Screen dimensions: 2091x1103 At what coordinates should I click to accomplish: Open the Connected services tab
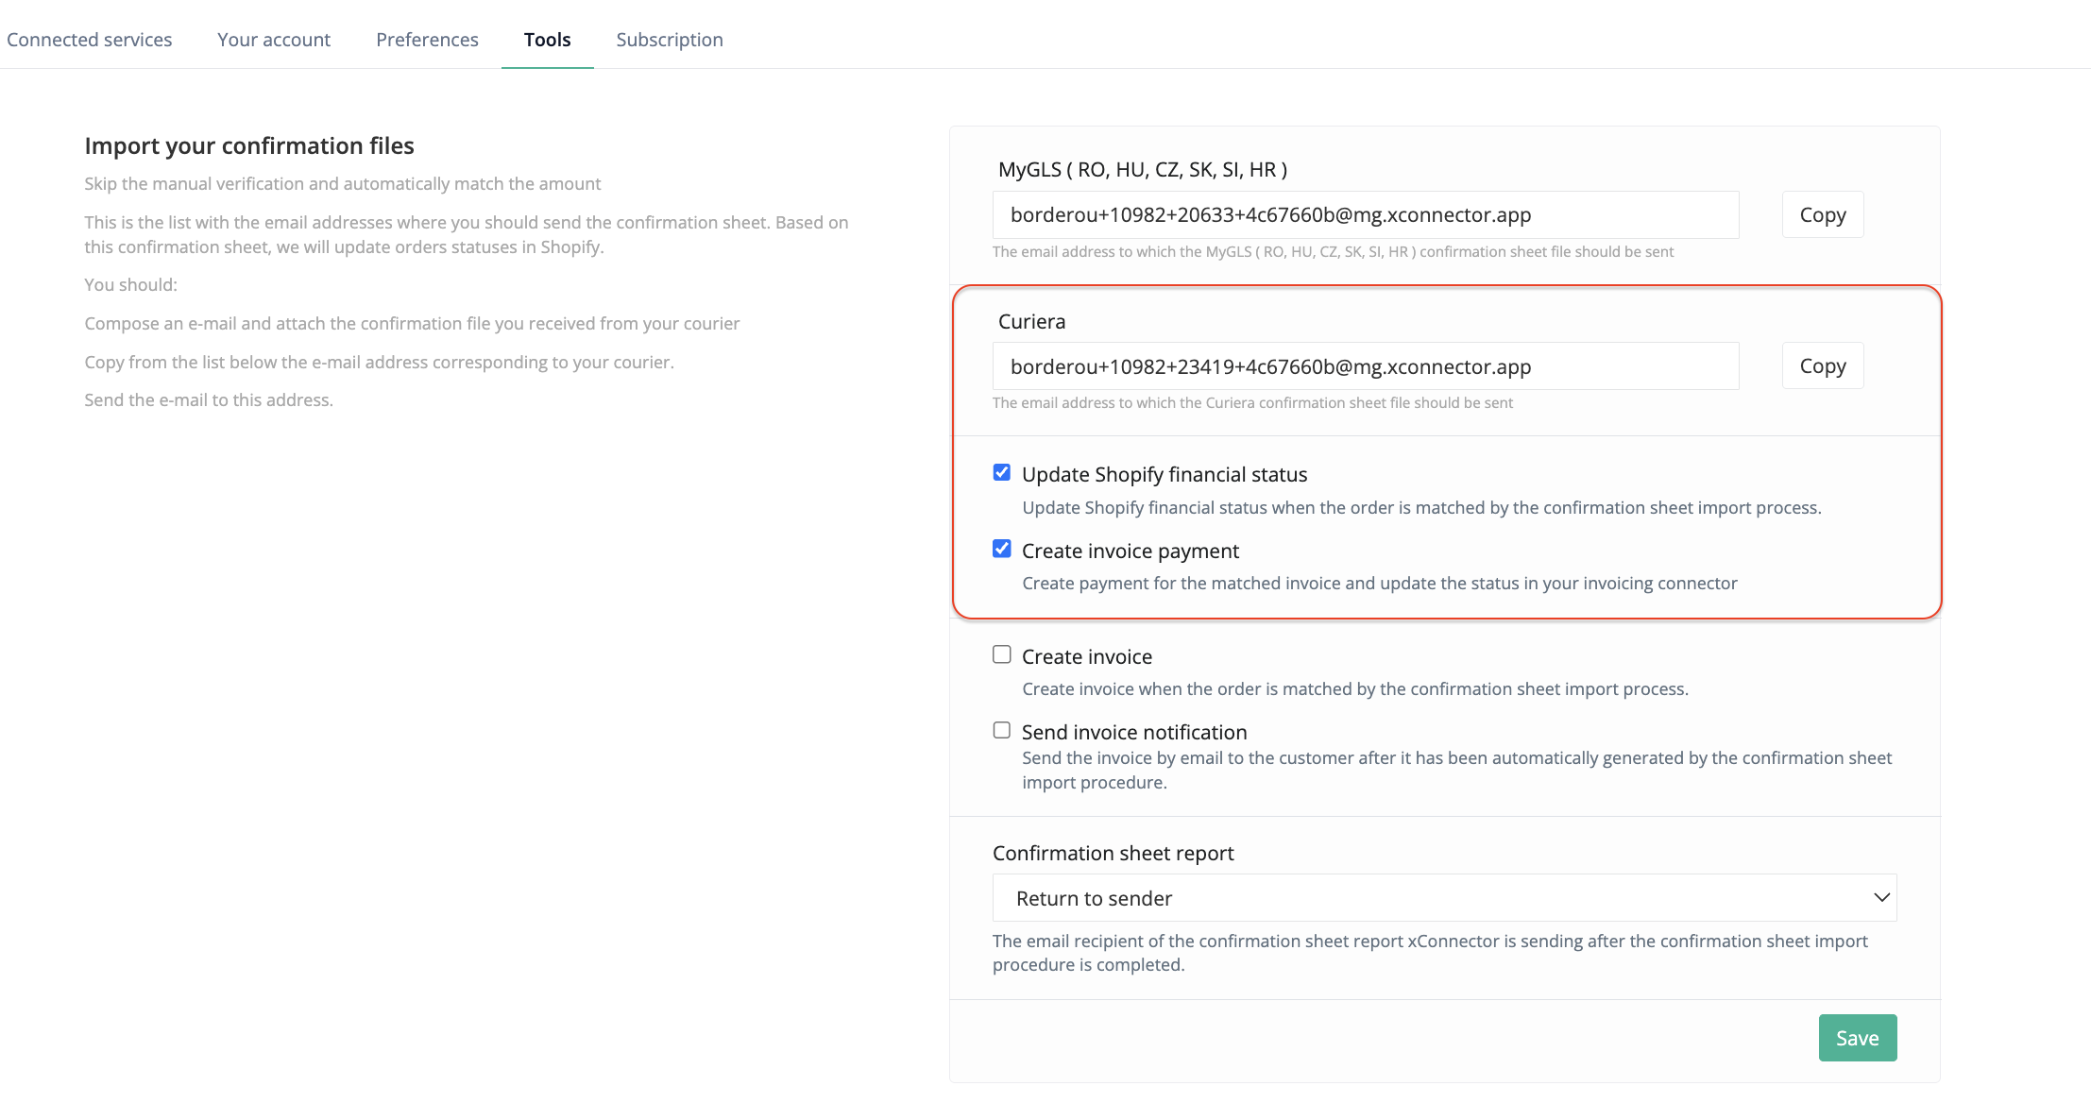[90, 40]
